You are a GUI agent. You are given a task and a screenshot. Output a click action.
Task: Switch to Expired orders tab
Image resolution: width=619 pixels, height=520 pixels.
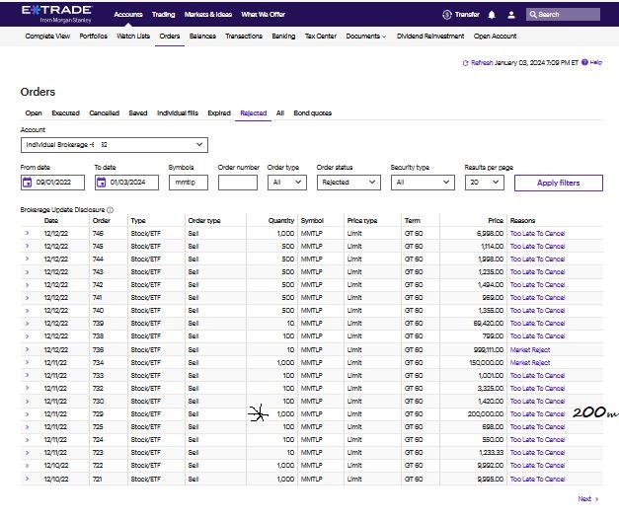coord(219,113)
